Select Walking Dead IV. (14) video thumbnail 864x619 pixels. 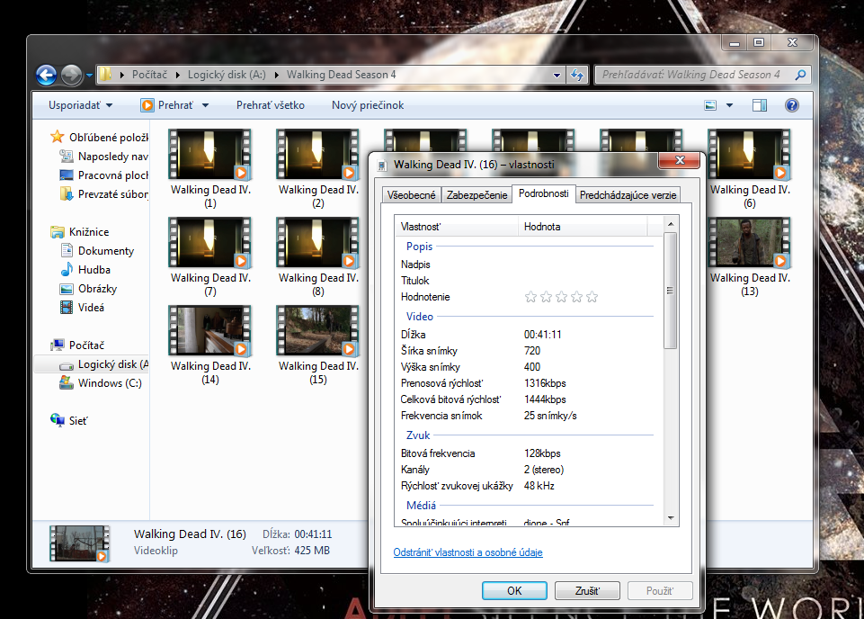[x=210, y=331]
